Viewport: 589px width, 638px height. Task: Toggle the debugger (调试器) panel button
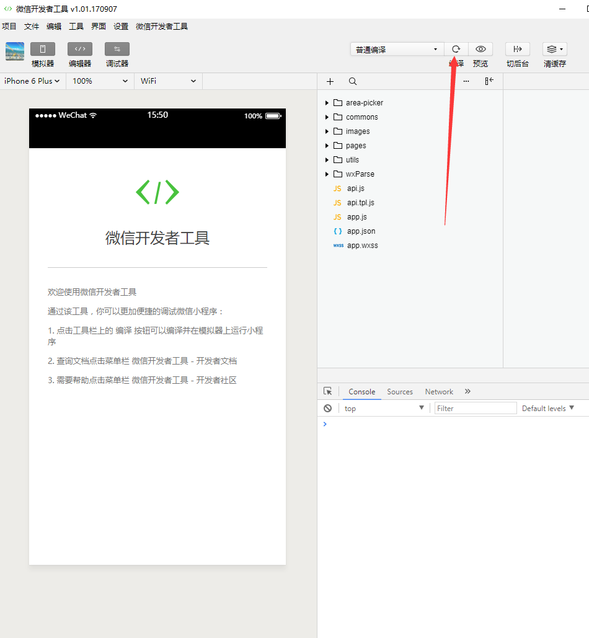[117, 49]
